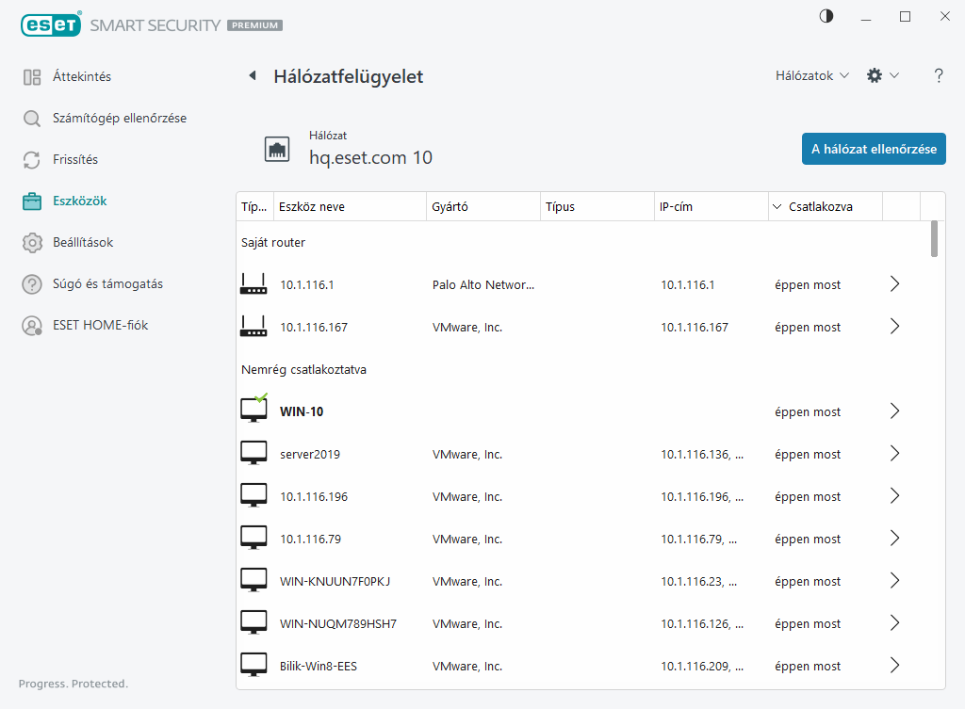This screenshot has height=709, width=965.
Task: Expand the Hálózatok dropdown
Action: 811,75
